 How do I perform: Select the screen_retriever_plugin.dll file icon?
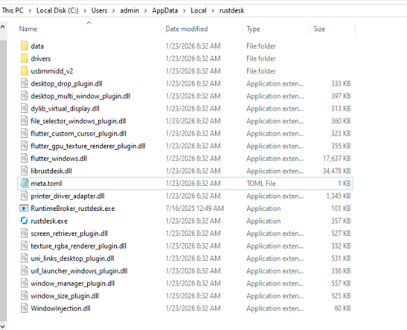24,233
